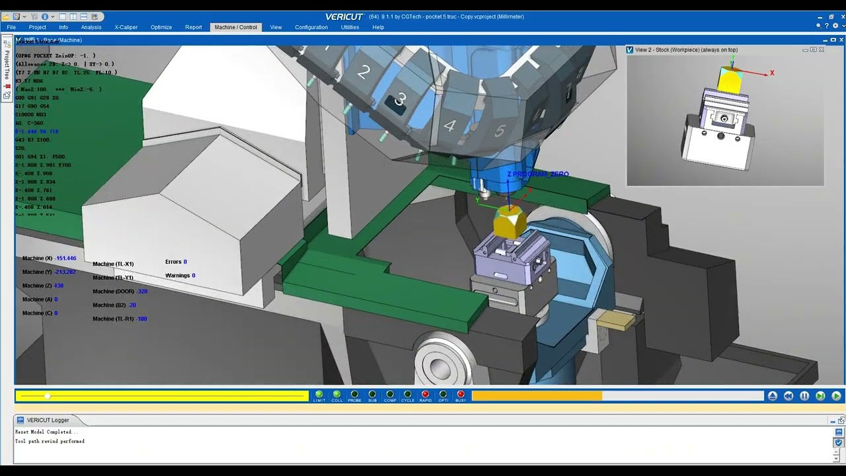
Task: Maximize View 2 stock window
Action: 814,50
